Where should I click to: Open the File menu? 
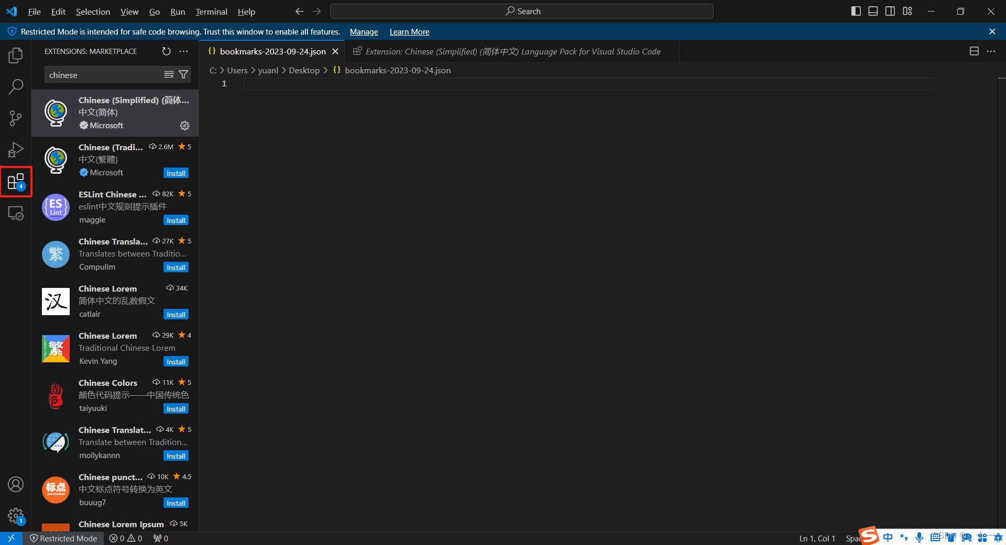(35, 12)
